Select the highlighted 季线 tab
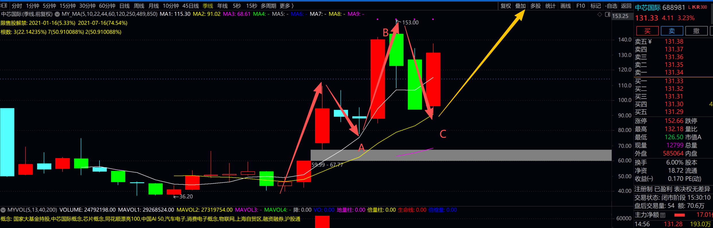The width and height of the screenshot is (713, 228). [208, 6]
